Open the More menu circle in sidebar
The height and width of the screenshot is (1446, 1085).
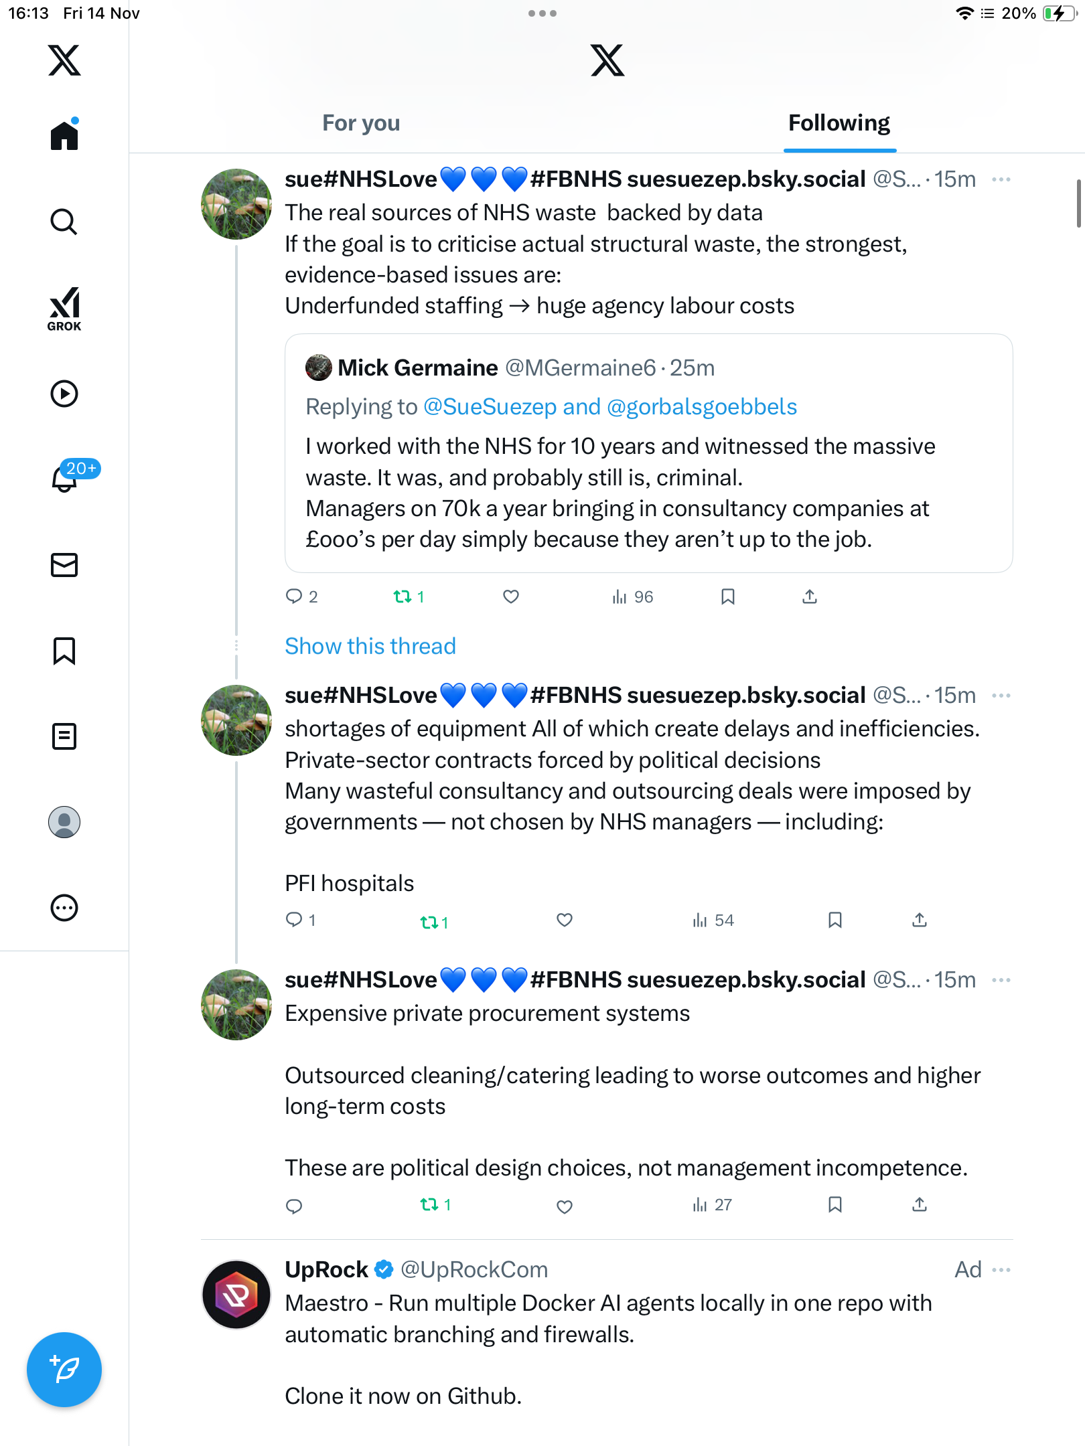tap(64, 908)
